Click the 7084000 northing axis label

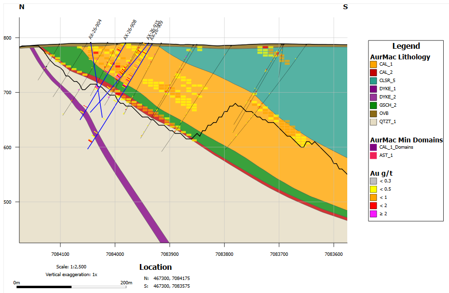(115, 254)
